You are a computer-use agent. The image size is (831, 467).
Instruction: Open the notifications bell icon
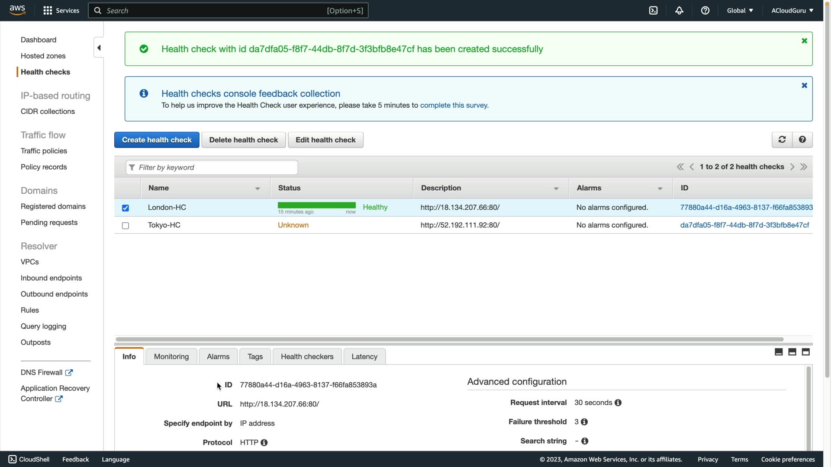[679, 10]
